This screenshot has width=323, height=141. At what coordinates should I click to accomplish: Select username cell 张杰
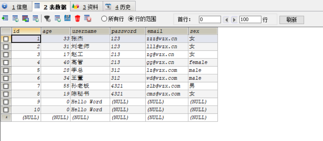[90, 39]
